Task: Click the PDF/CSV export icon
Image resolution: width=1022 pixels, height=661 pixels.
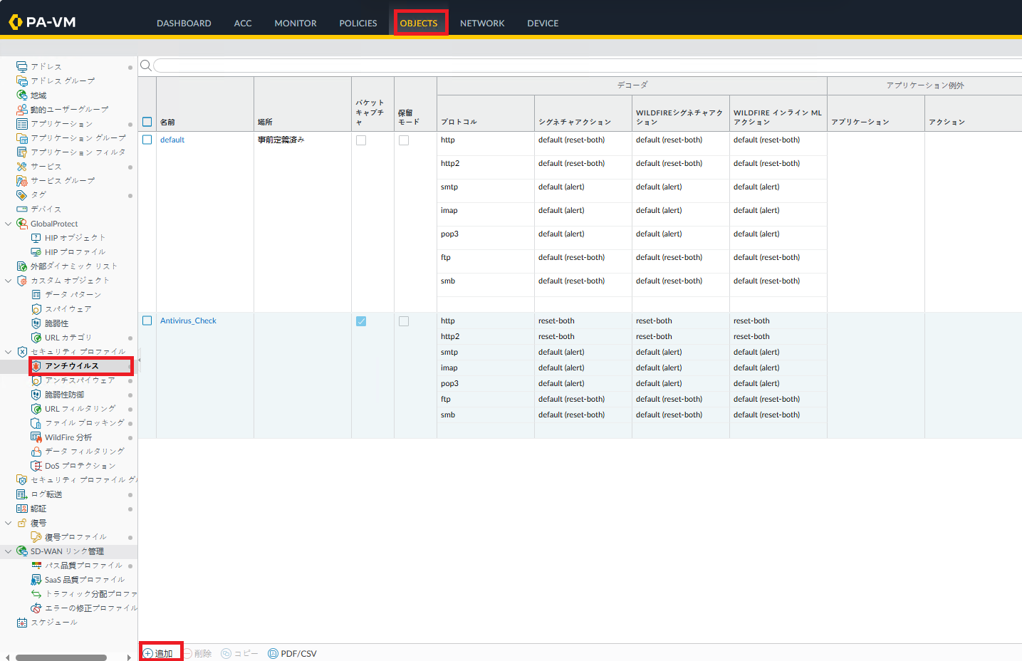Action: pos(273,653)
